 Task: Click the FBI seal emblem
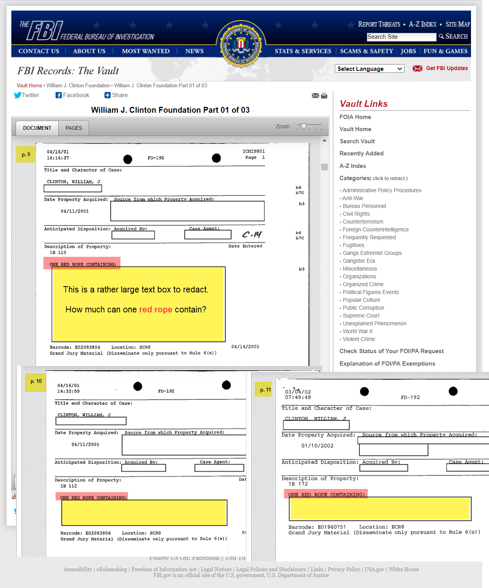pos(241,44)
